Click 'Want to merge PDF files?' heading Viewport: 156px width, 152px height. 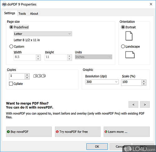coord(27,103)
